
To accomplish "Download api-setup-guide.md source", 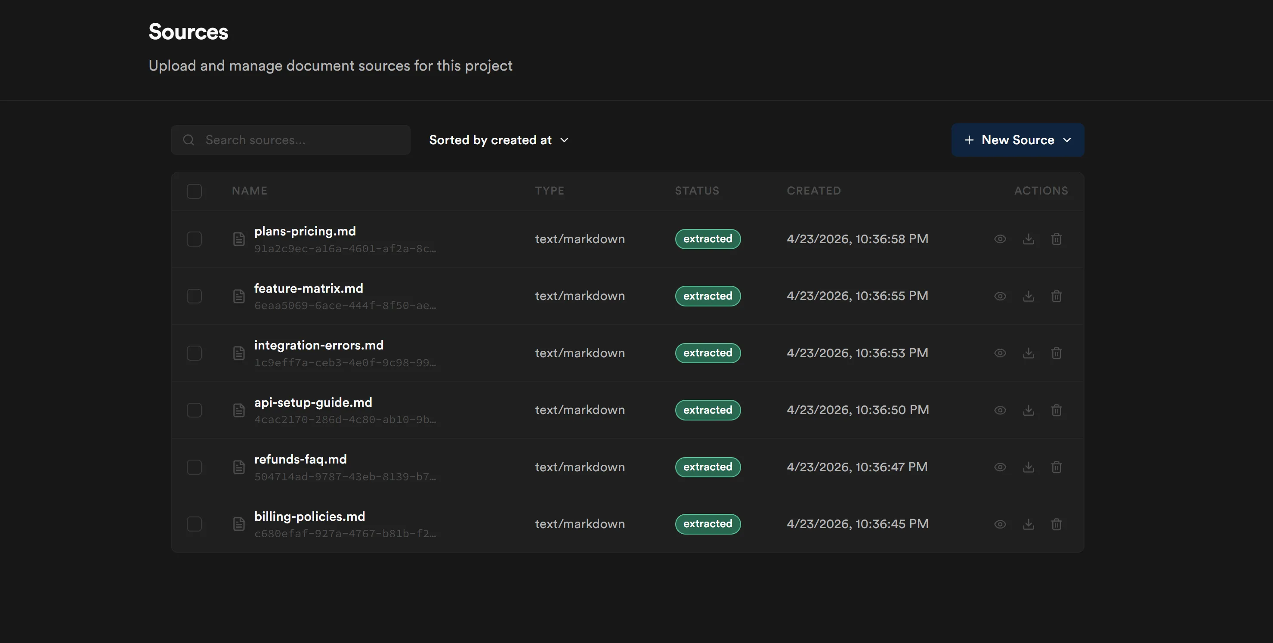I will click(x=1029, y=410).
